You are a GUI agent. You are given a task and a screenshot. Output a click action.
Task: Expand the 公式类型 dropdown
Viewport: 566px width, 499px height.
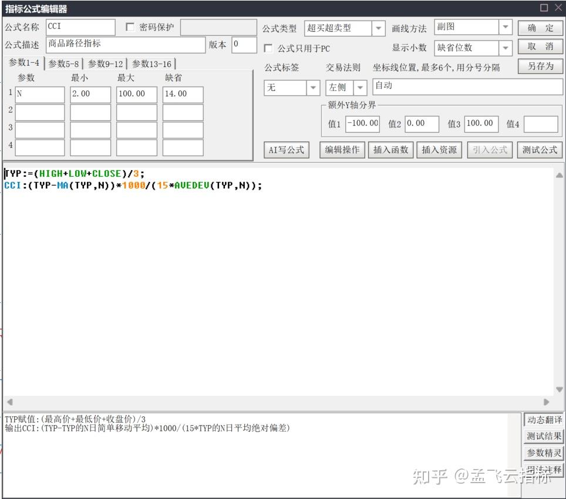(x=378, y=28)
